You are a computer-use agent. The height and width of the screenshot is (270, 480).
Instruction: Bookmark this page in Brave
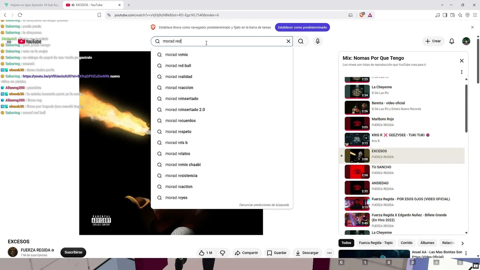[99, 15]
